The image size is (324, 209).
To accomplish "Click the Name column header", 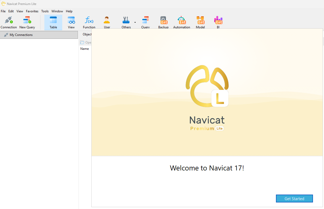I will pyautogui.click(x=85, y=49).
